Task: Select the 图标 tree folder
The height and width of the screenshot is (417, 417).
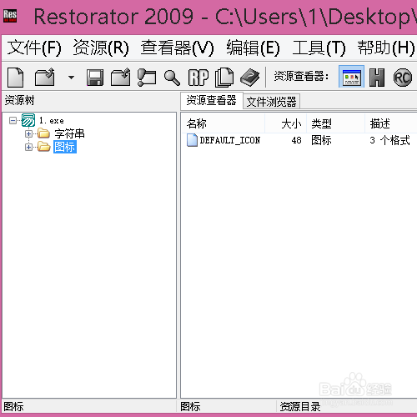Action: (65, 147)
